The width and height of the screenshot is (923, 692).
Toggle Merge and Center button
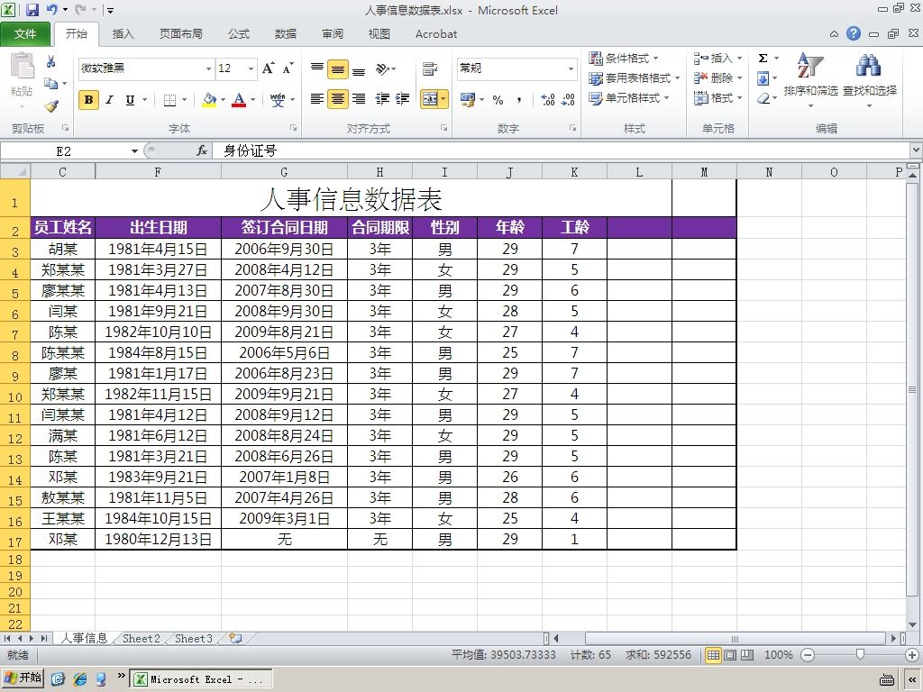(430, 99)
